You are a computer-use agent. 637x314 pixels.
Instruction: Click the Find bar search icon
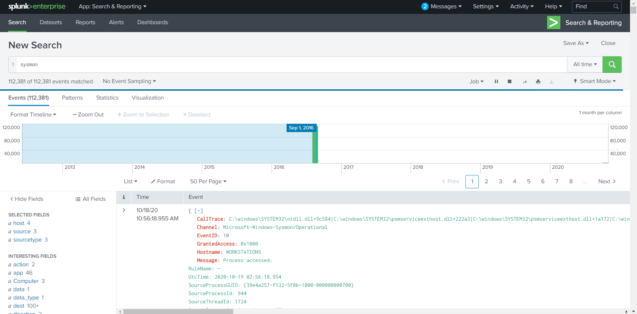615,6
